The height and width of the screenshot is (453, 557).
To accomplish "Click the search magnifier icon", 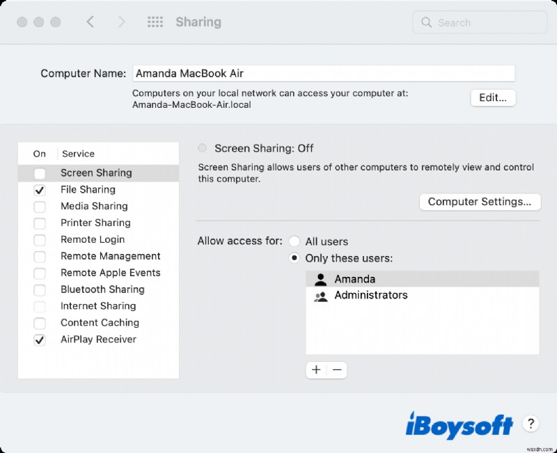I will point(425,22).
